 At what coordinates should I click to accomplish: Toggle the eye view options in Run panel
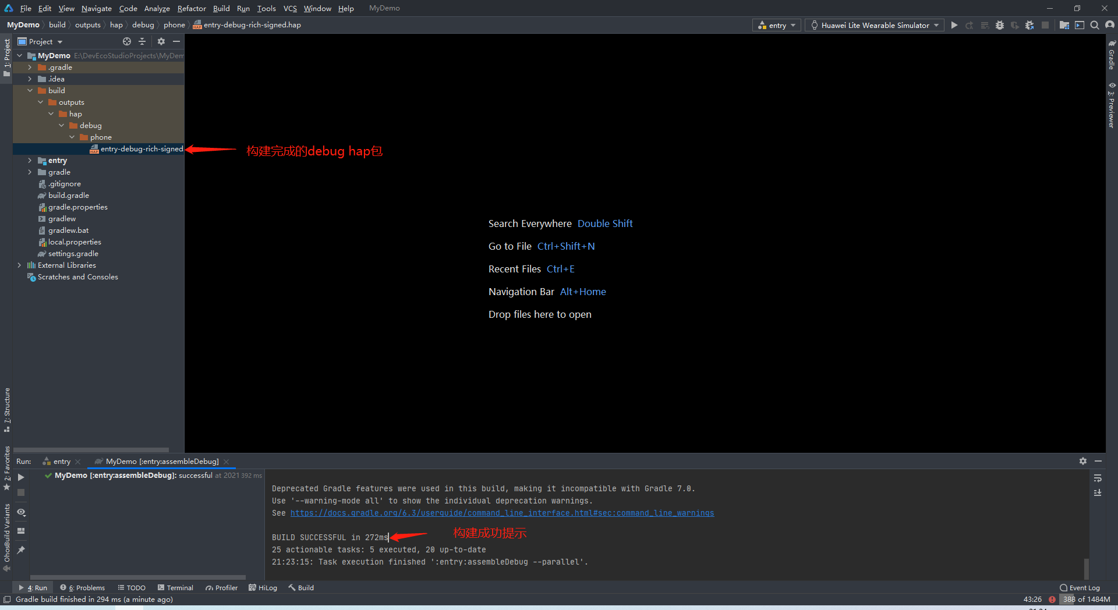coord(21,512)
